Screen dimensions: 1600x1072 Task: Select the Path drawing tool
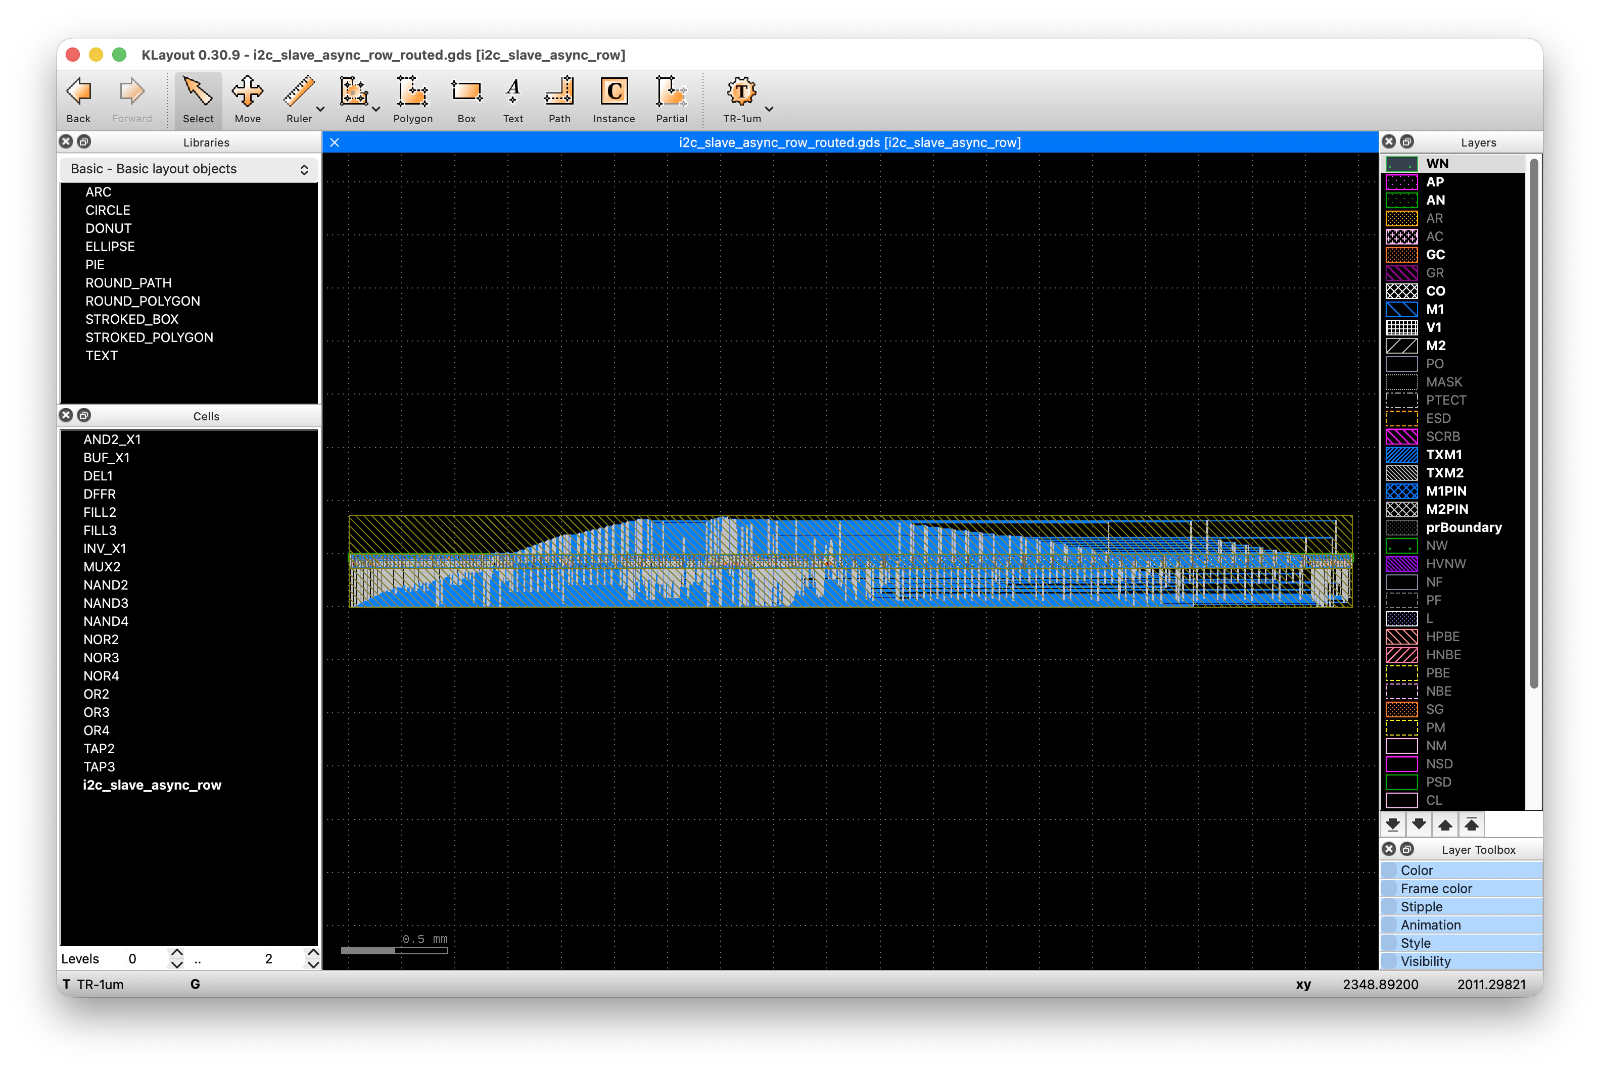coord(559,100)
